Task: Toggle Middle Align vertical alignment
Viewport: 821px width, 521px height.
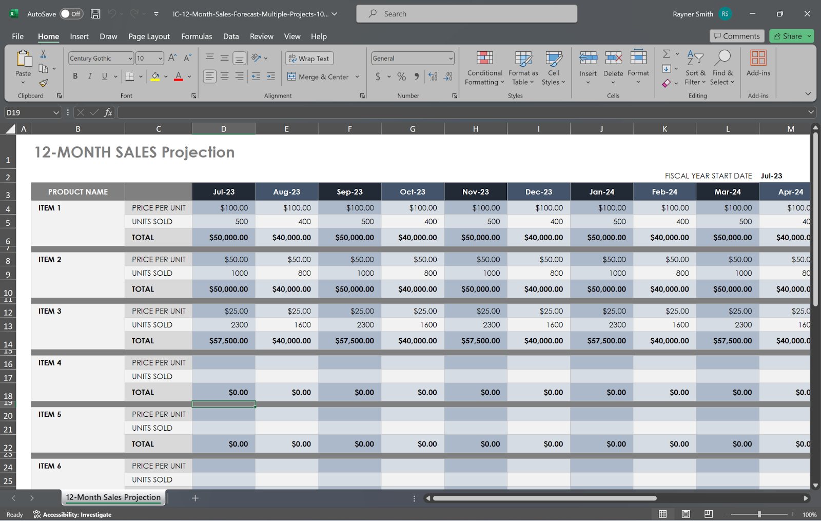Action: (x=224, y=58)
